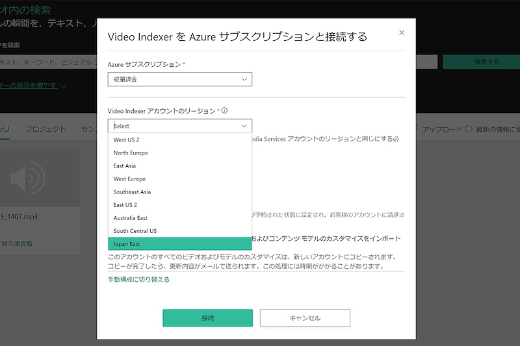
Task: Click the filter expand link ーの表示を増やす
Action: point(33,86)
